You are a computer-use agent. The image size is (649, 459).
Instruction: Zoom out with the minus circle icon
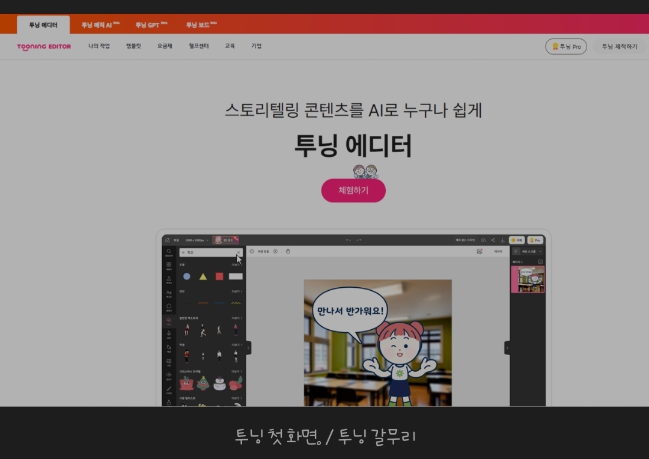click(252, 251)
